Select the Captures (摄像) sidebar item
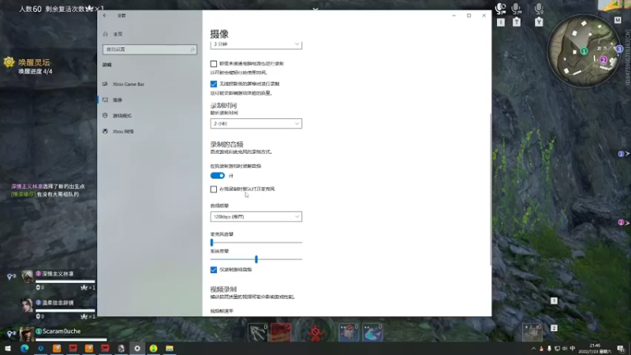 point(118,100)
